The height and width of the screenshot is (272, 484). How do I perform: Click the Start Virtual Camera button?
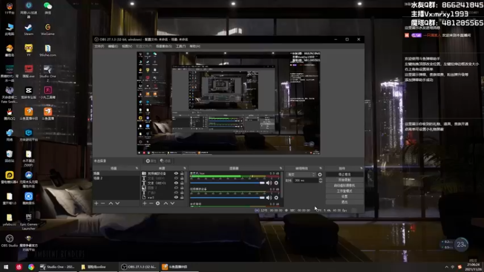pos(344,186)
